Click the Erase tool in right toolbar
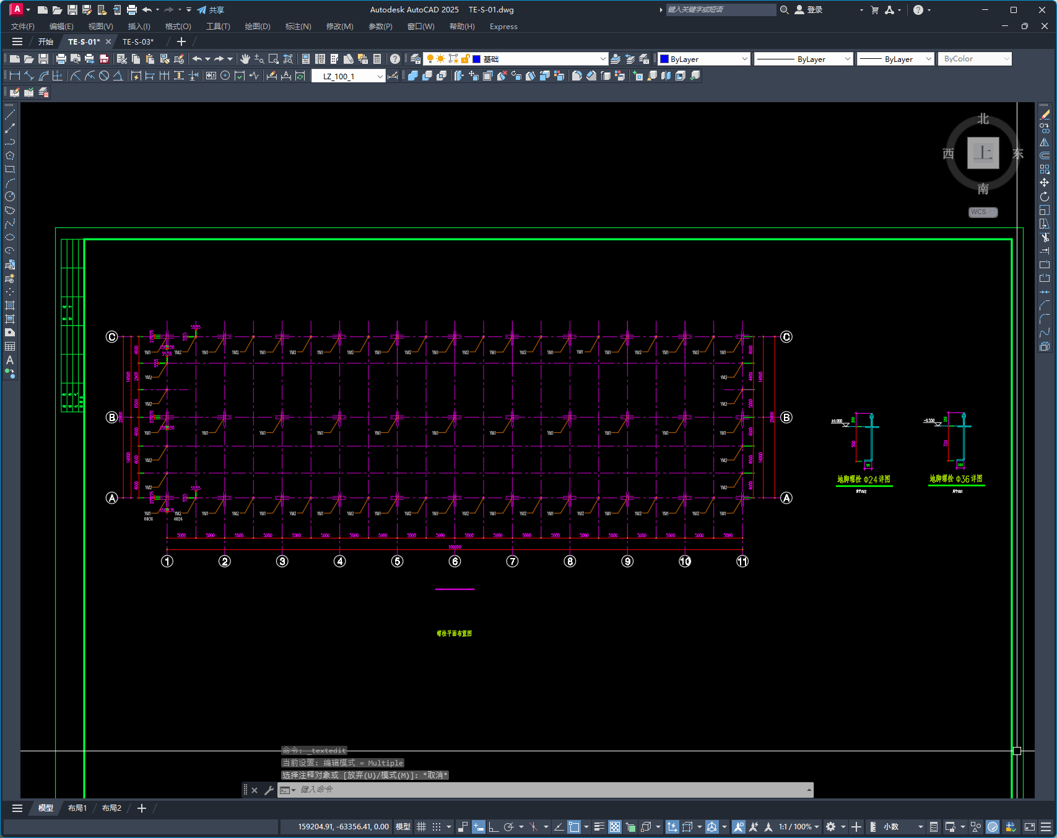1057x838 pixels. (x=1045, y=115)
